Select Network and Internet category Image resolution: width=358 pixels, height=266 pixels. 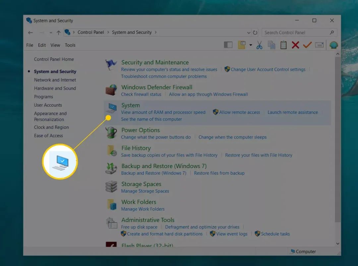[x=55, y=80]
